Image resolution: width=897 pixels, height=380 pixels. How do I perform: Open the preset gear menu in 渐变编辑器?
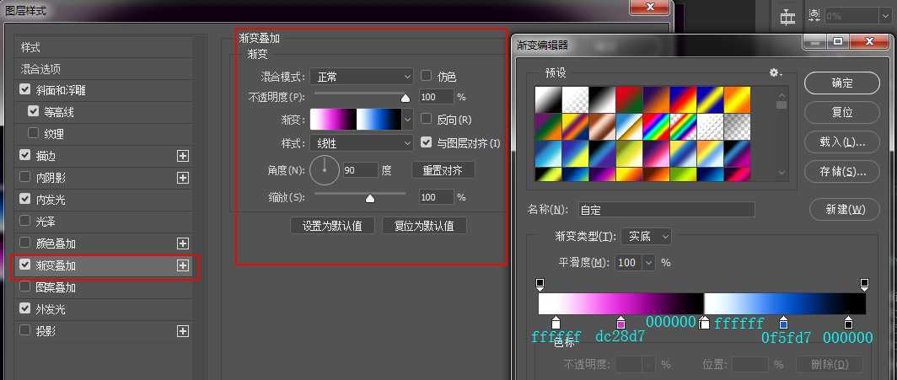[775, 73]
